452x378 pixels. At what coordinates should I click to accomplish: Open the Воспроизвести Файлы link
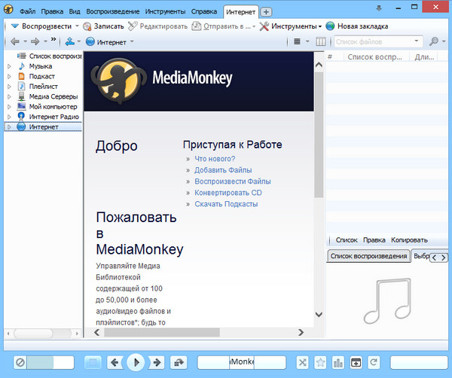point(233,181)
